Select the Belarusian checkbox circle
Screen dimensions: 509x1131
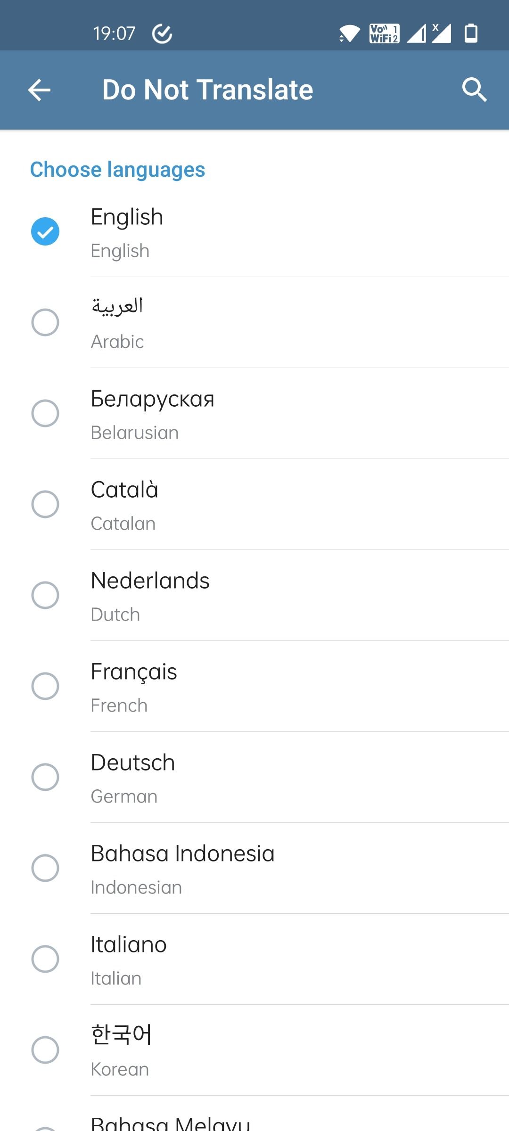(45, 413)
